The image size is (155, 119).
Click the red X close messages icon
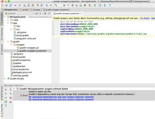tap(6, 89)
